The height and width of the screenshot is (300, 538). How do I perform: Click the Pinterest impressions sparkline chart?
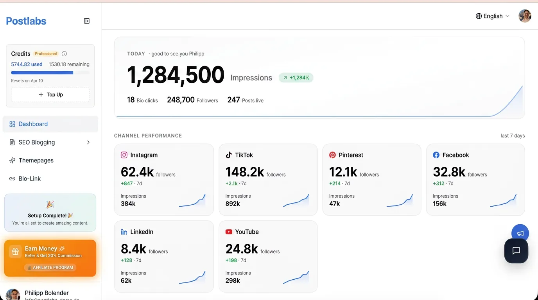point(400,200)
